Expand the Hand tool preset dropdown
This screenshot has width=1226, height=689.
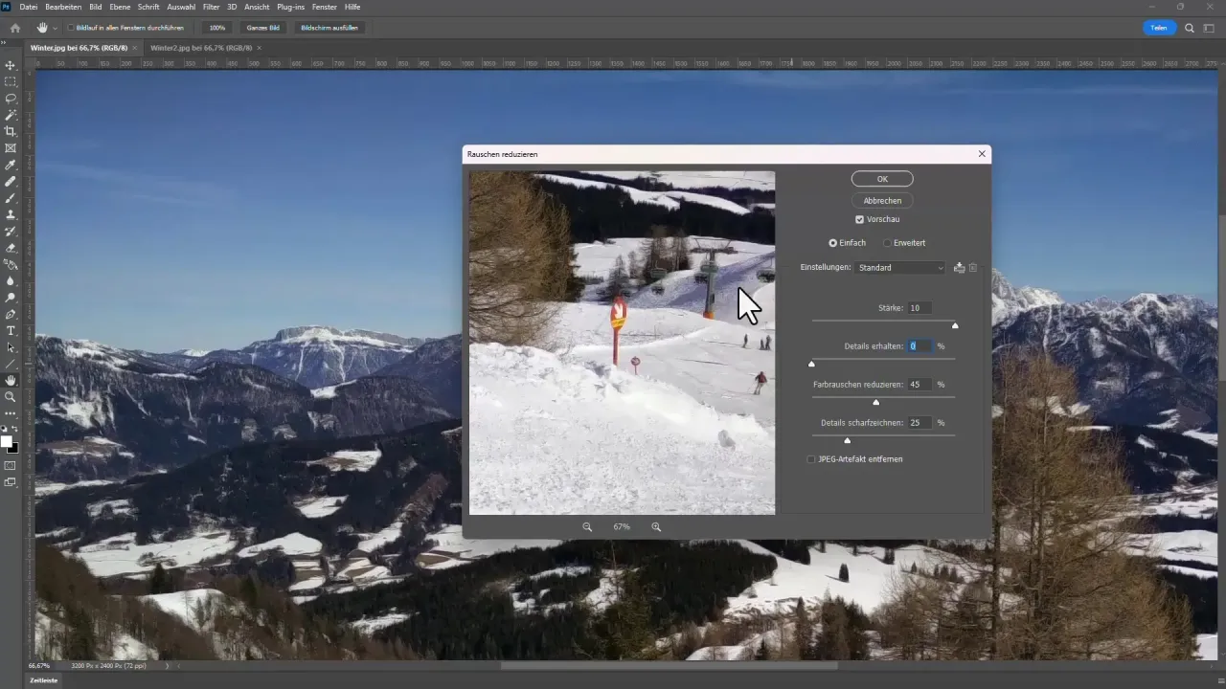56,28
